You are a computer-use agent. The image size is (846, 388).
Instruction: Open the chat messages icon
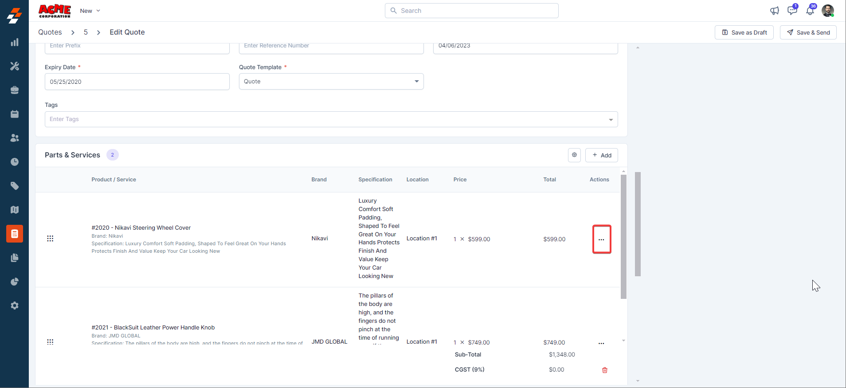792,11
